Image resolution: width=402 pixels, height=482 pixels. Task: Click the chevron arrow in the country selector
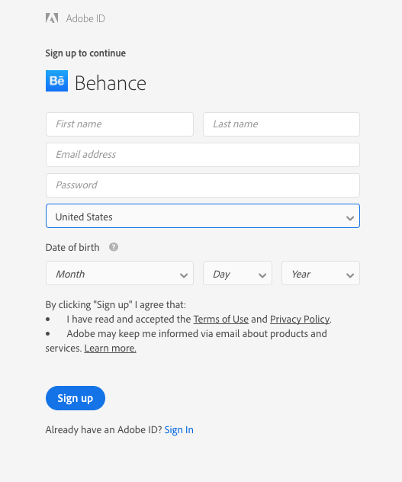tap(349, 218)
